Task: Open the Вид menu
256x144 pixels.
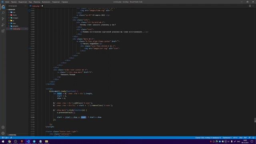Action: [x=30, y=2]
